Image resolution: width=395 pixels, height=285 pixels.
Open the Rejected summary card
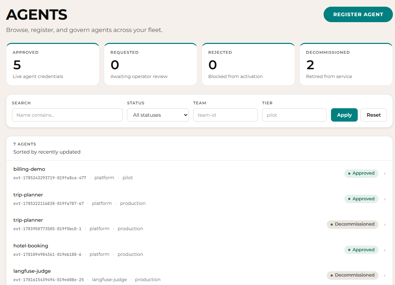click(248, 64)
